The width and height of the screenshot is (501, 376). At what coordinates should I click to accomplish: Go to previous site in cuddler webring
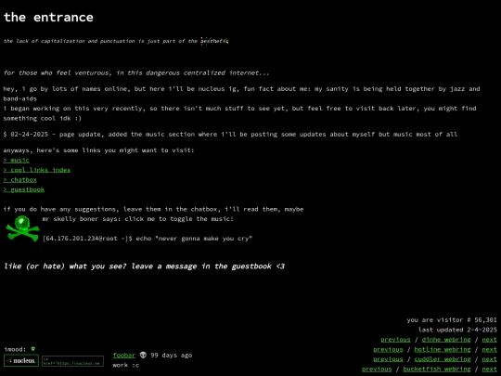click(x=388, y=359)
